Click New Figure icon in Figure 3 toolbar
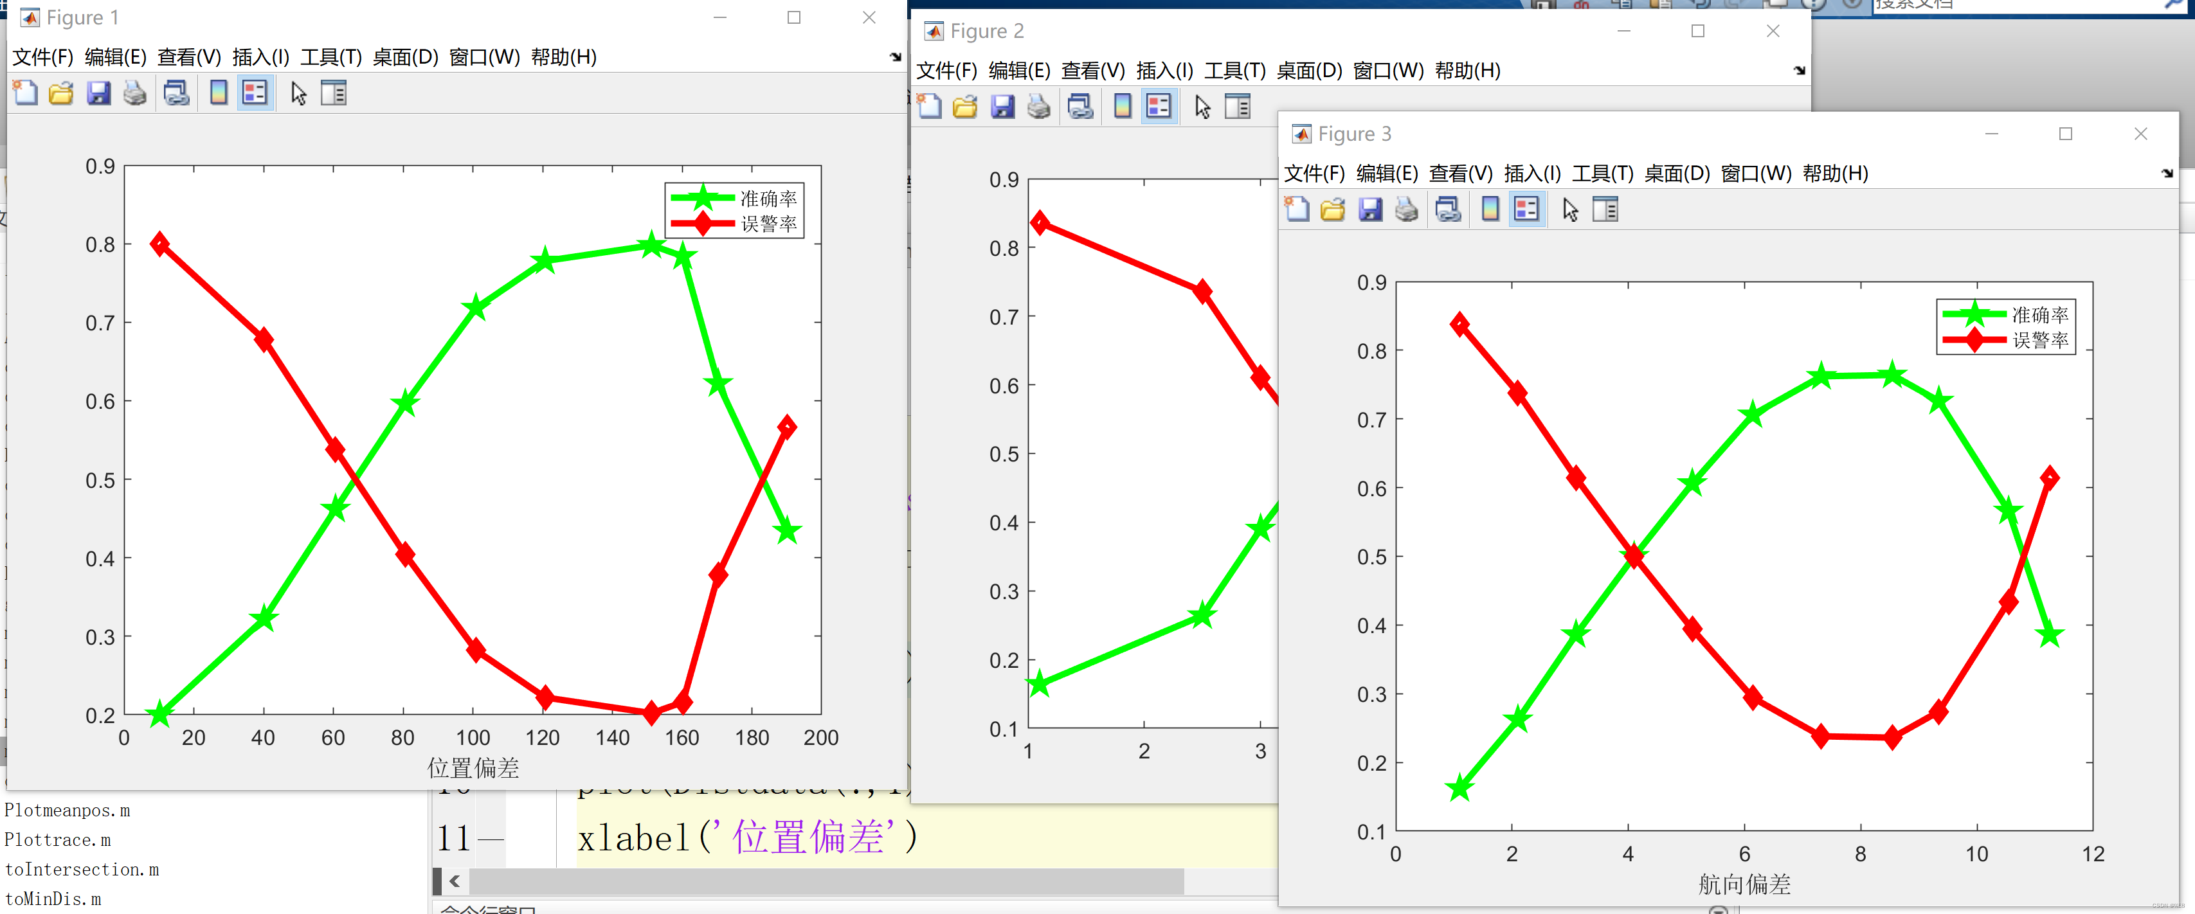Viewport: 2195px width, 914px height. pos(1297,209)
